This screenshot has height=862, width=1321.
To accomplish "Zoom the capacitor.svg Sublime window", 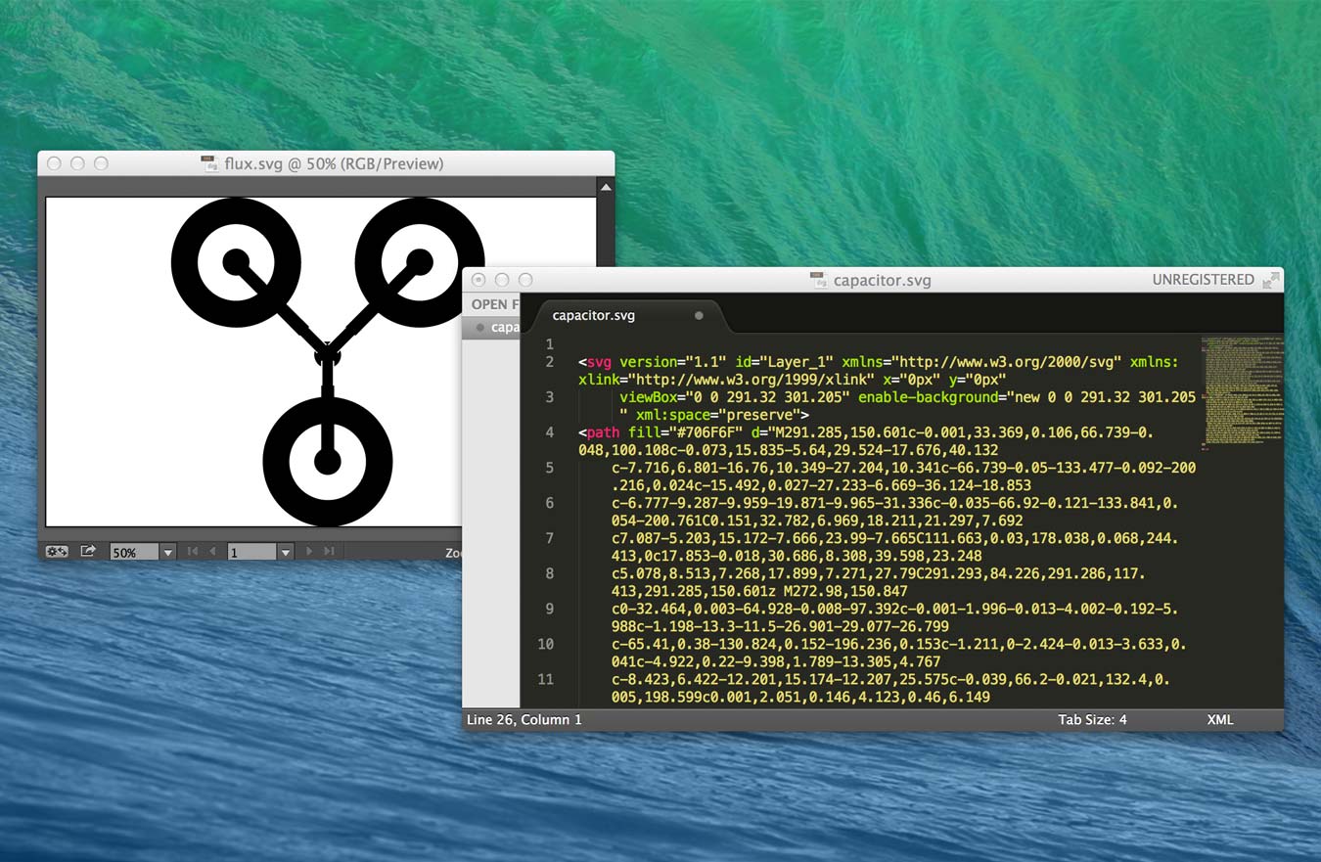I will coord(525,280).
